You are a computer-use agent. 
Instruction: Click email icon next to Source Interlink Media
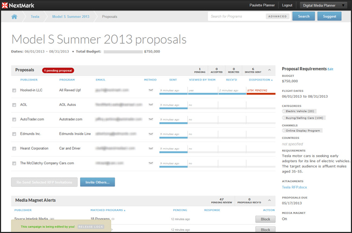52,219
